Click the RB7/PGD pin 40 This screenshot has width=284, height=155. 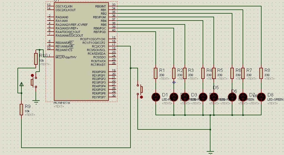(113, 32)
